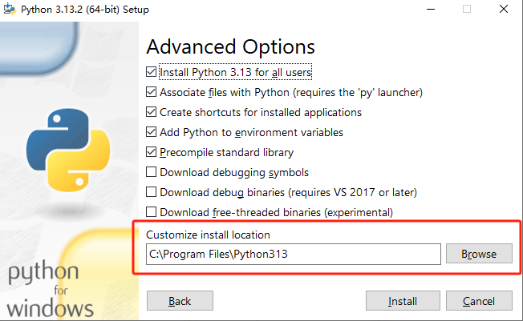
Task: Enable Download debugging symbols checkbox
Action: coord(151,172)
